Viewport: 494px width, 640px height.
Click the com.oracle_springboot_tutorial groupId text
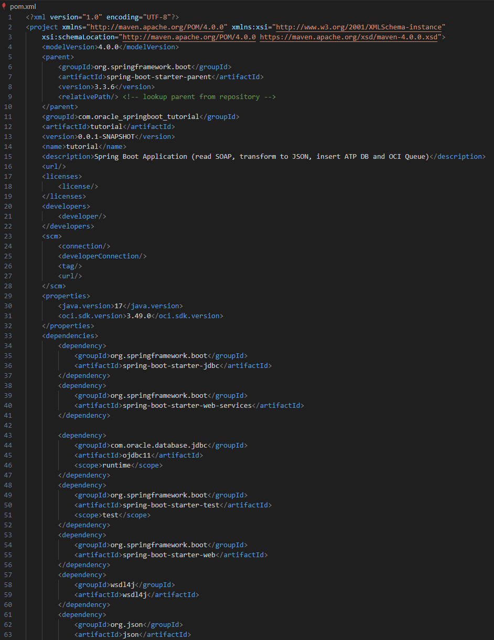pos(138,116)
